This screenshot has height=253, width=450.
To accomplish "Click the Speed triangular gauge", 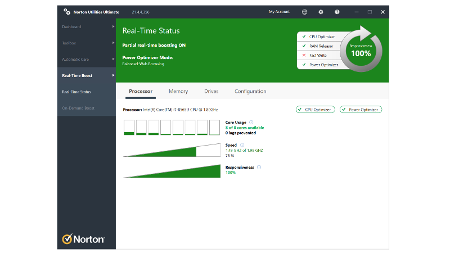I will (x=172, y=150).
